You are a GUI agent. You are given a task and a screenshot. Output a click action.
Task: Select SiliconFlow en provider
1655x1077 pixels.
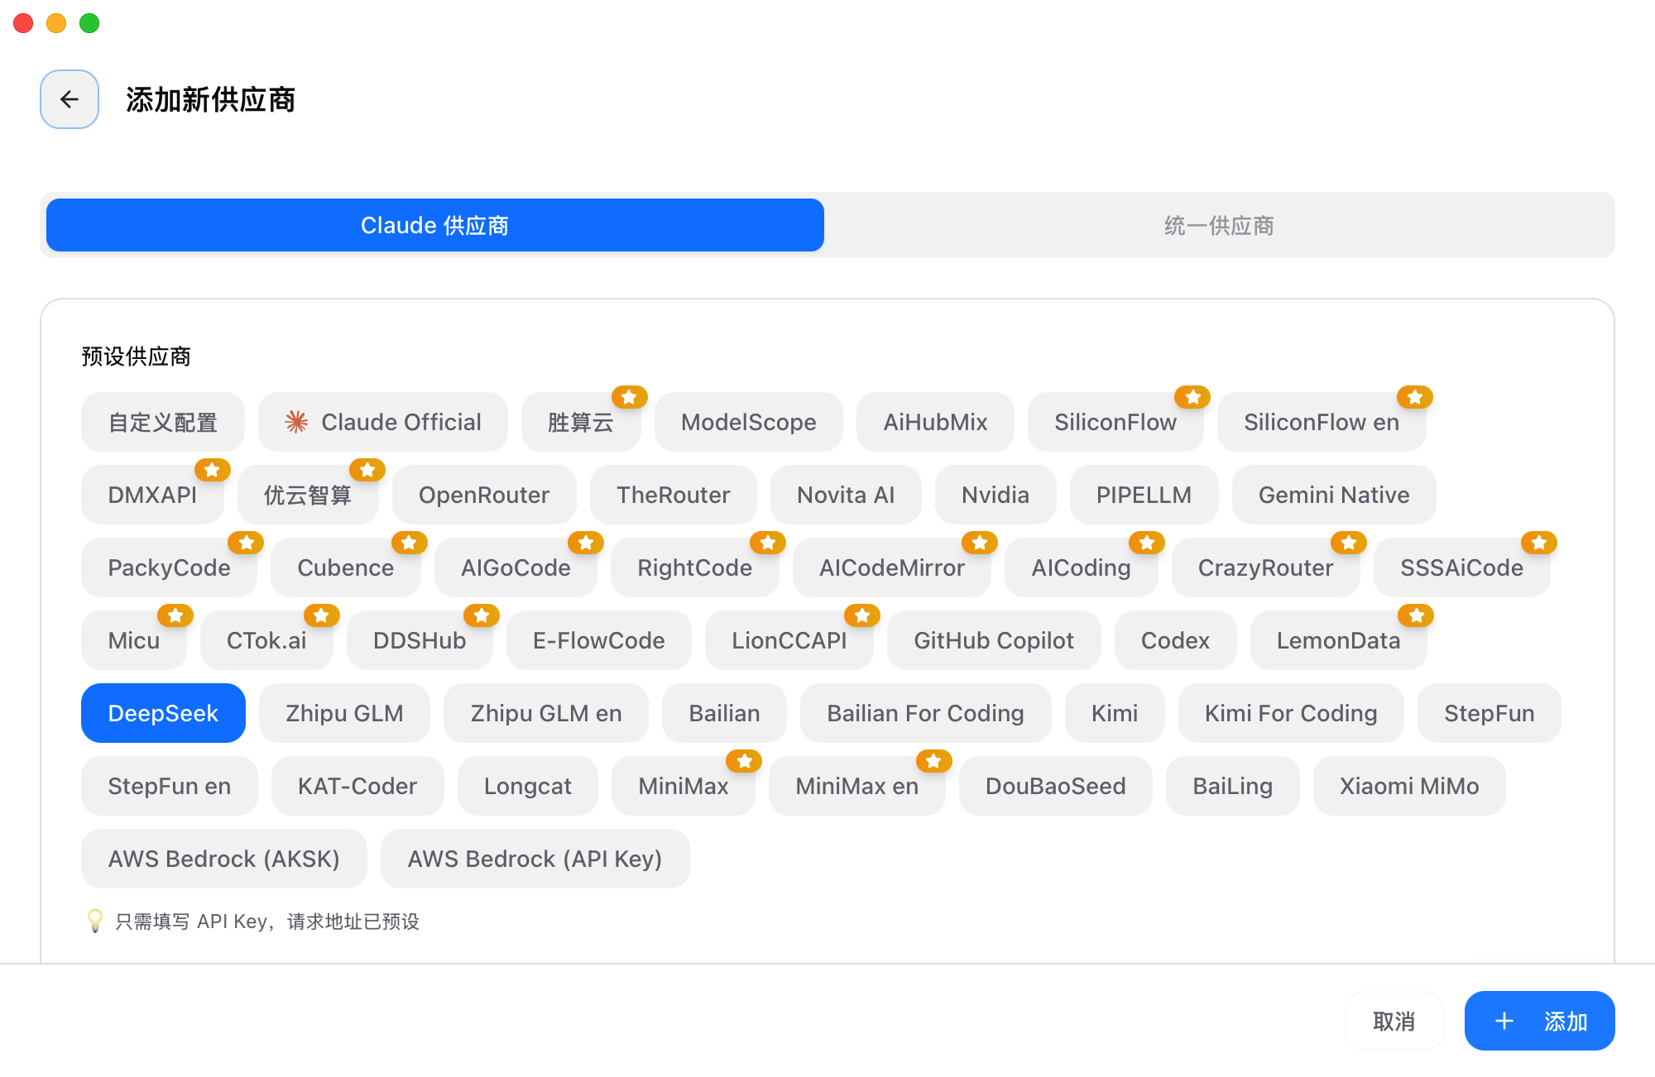coord(1322,422)
